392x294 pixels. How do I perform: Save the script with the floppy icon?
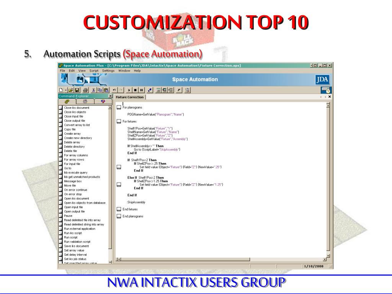coord(77,90)
